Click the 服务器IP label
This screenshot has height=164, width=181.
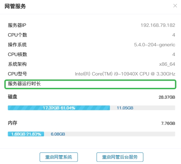pos(17,25)
